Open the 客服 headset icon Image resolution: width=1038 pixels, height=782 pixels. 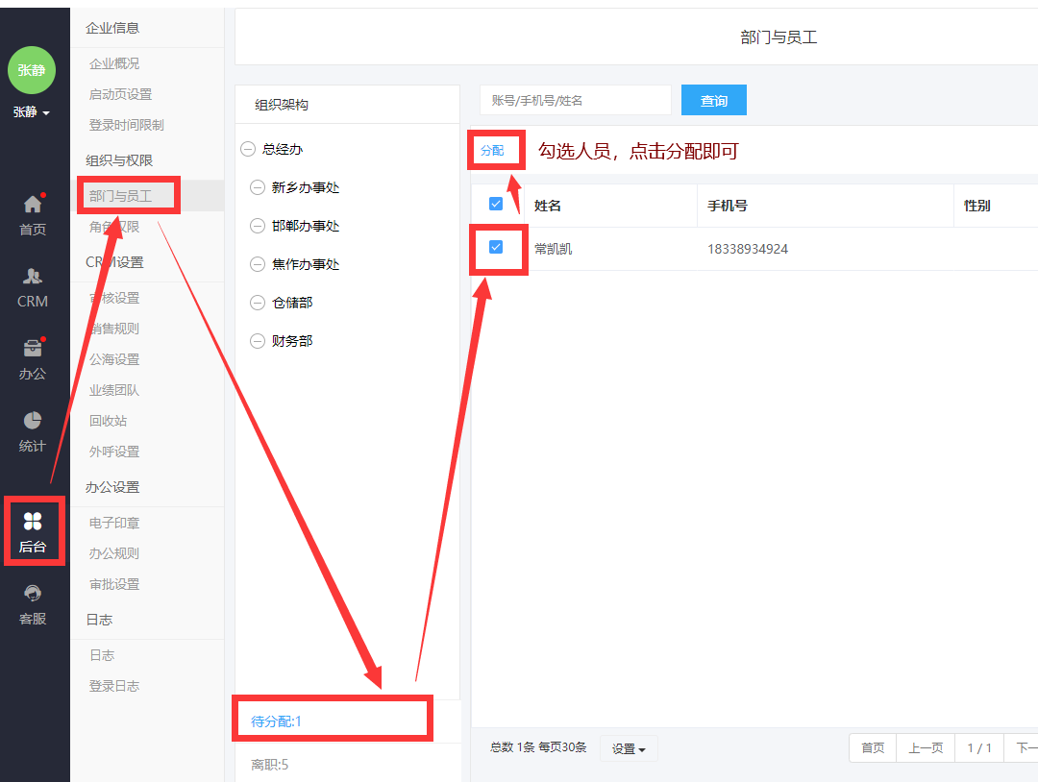[x=33, y=594]
